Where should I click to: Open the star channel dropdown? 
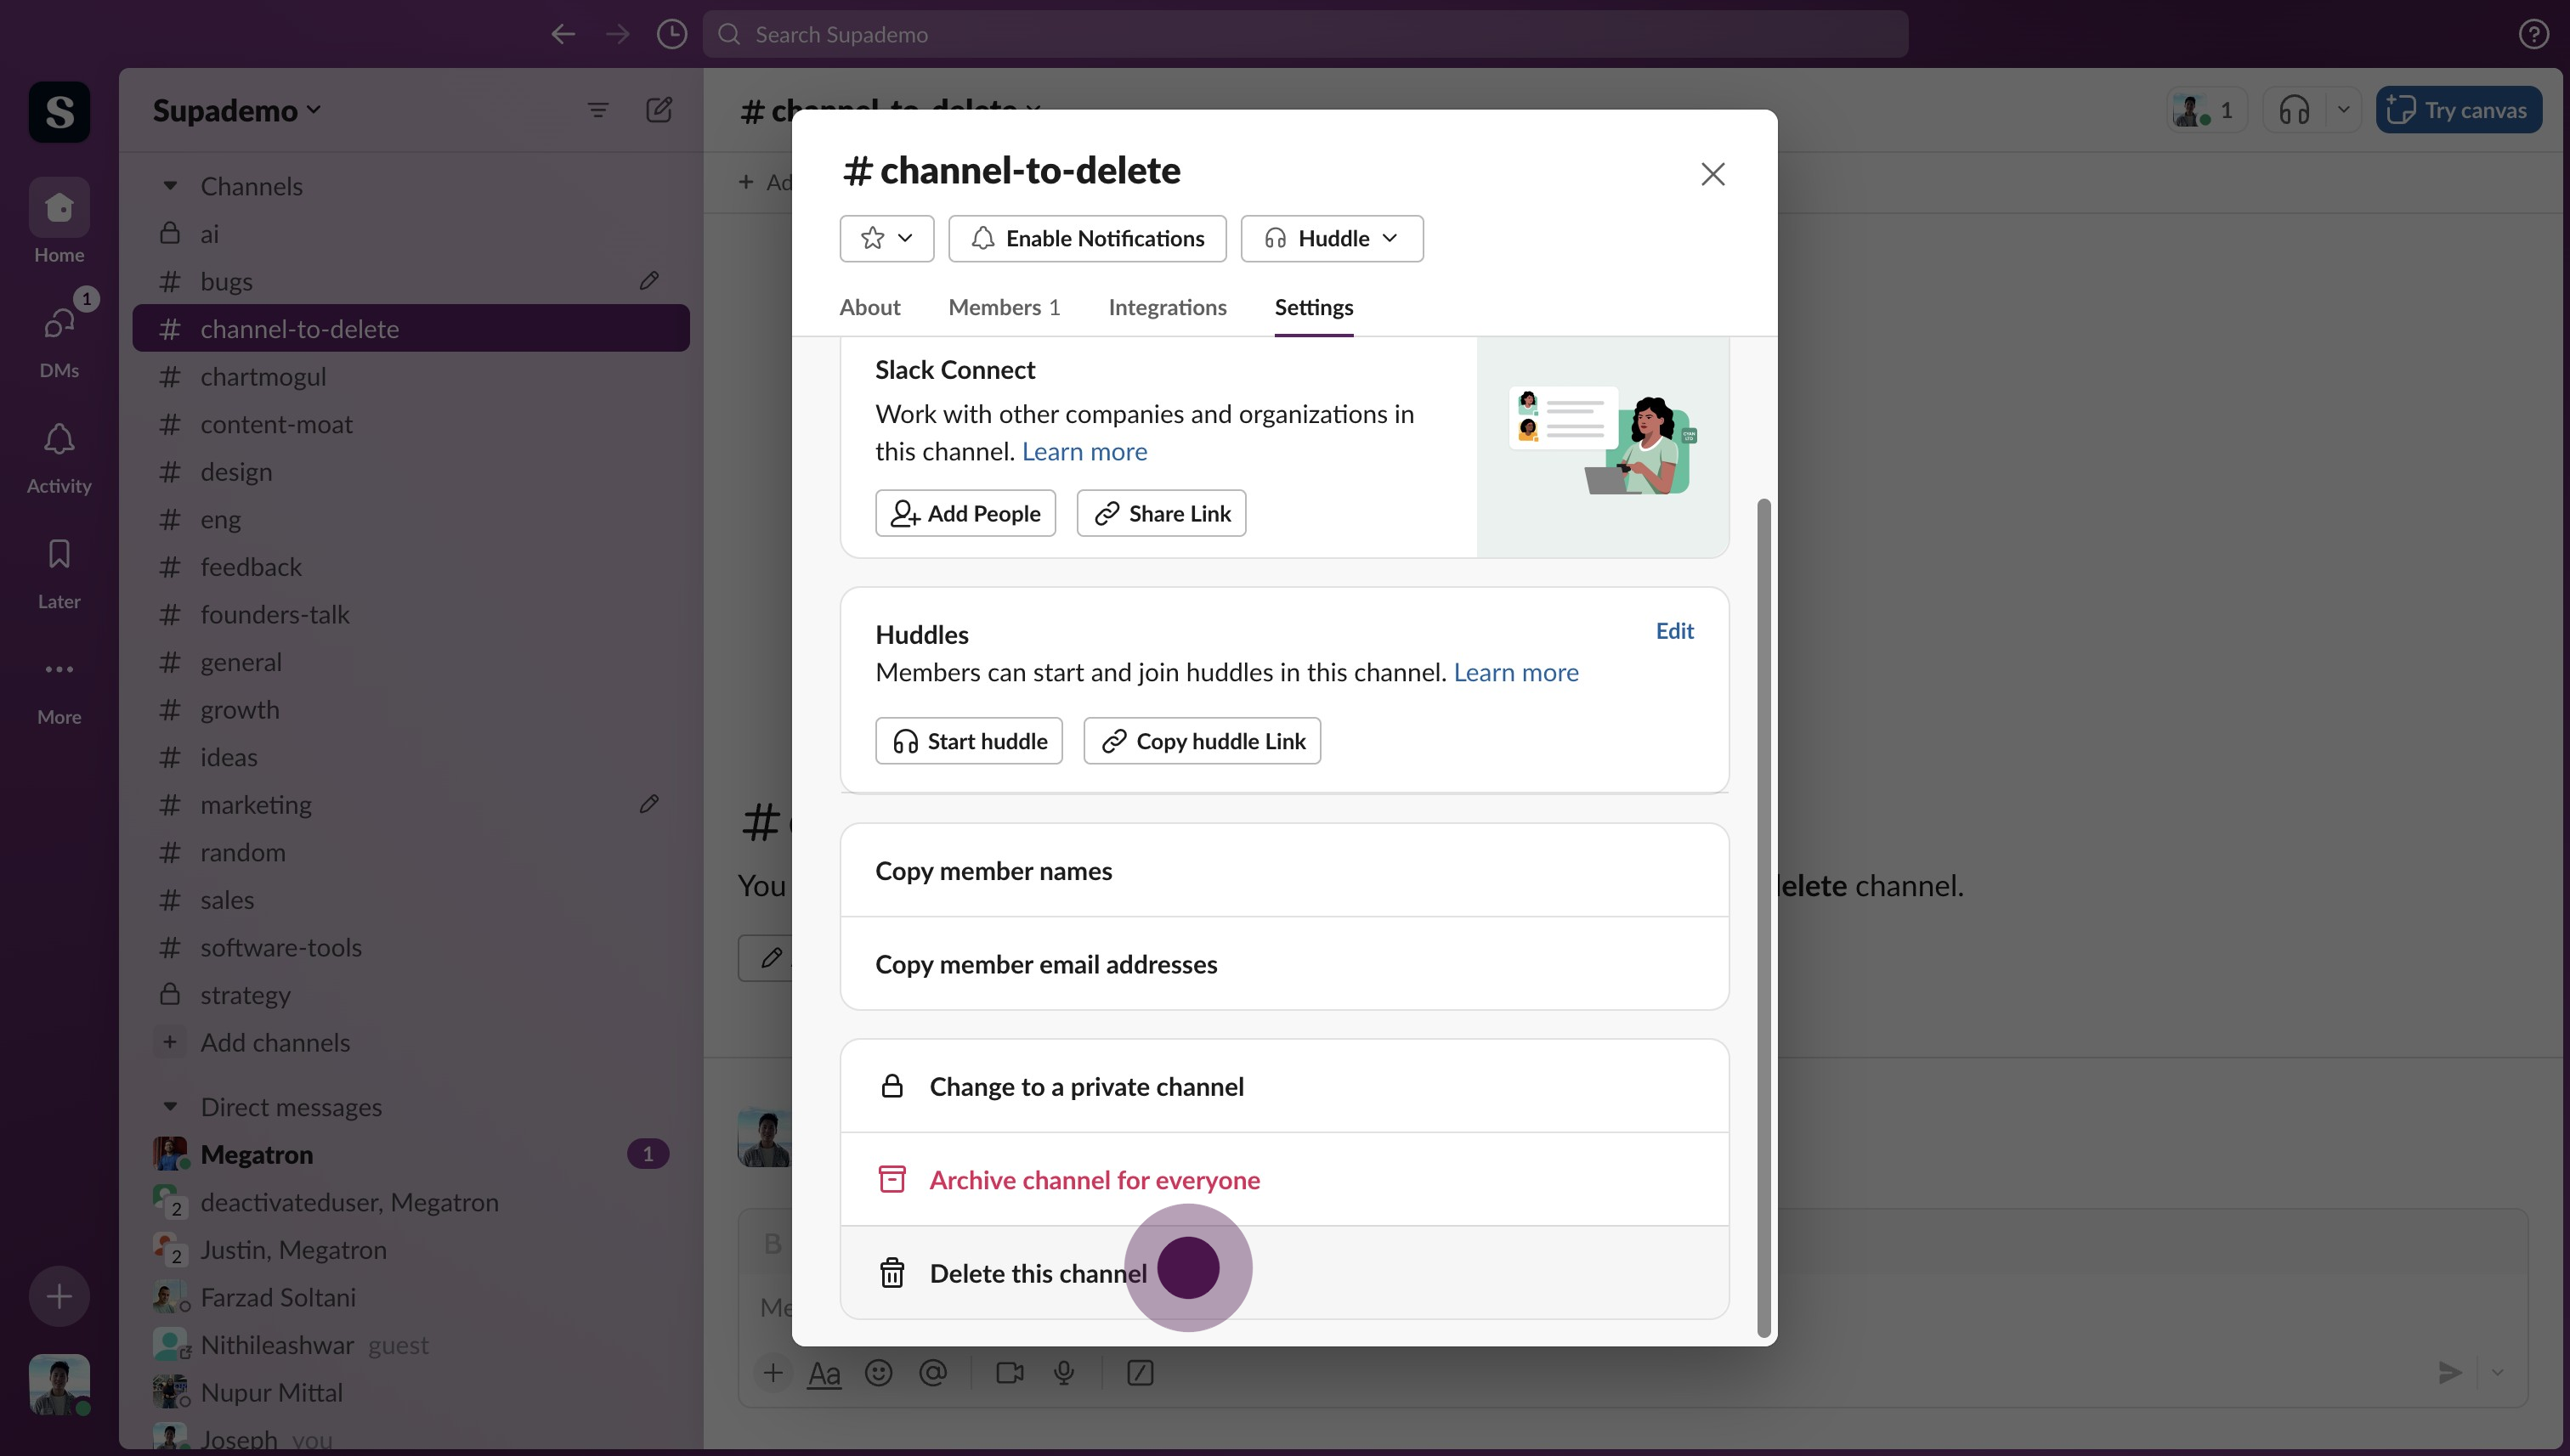tap(886, 238)
